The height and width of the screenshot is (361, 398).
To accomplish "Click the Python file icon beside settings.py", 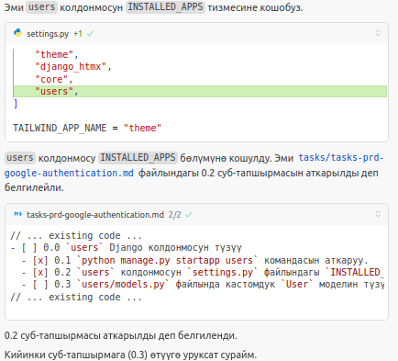I will (x=18, y=33).
